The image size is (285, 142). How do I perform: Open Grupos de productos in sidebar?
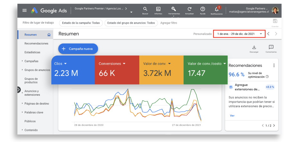[31, 80]
